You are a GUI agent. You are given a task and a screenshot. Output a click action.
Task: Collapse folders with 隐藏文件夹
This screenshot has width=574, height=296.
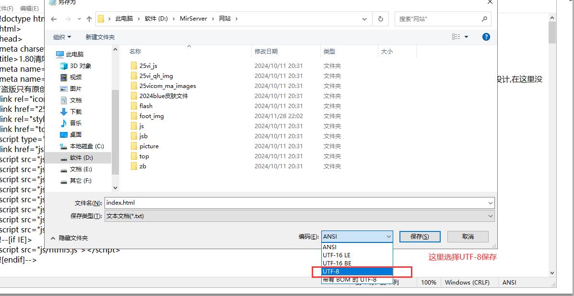(x=70, y=238)
